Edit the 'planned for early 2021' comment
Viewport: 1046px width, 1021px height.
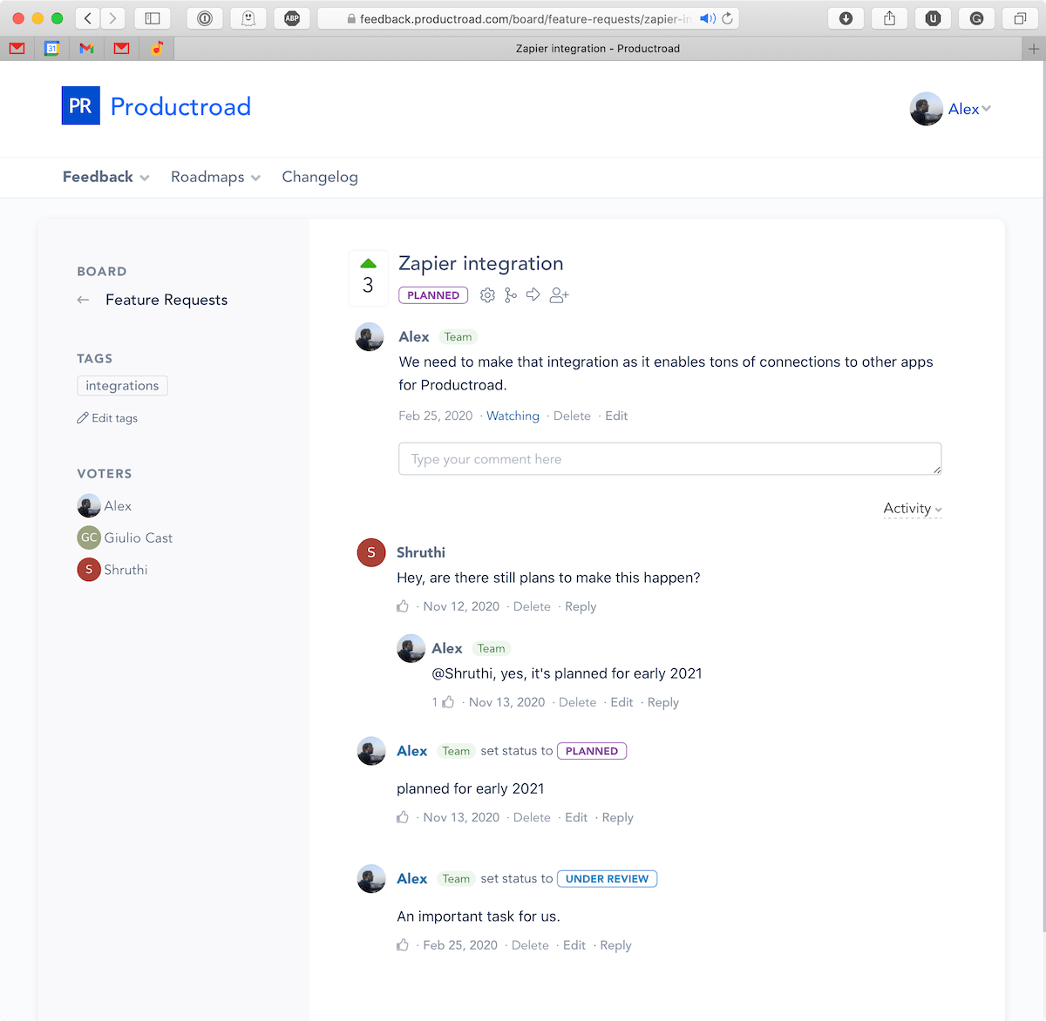pyautogui.click(x=576, y=817)
